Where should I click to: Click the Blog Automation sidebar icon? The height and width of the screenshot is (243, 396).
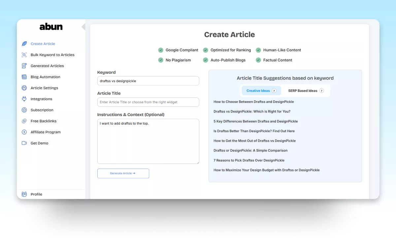[x=24, y=77]
